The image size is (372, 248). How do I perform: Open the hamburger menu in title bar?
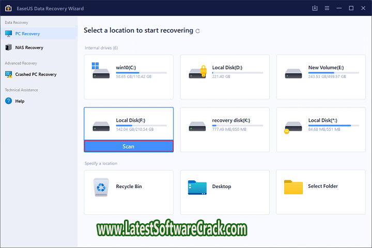328,8
